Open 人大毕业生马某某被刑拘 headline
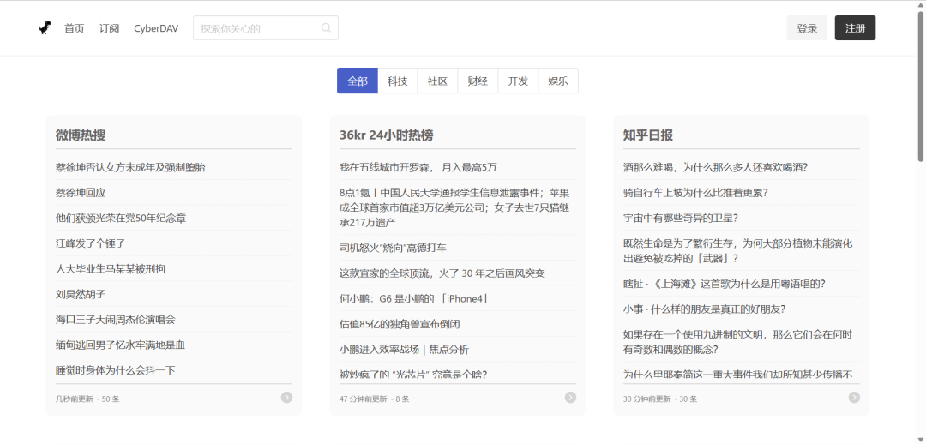Viewport: 926px width, 444px height. pos(111,268)
